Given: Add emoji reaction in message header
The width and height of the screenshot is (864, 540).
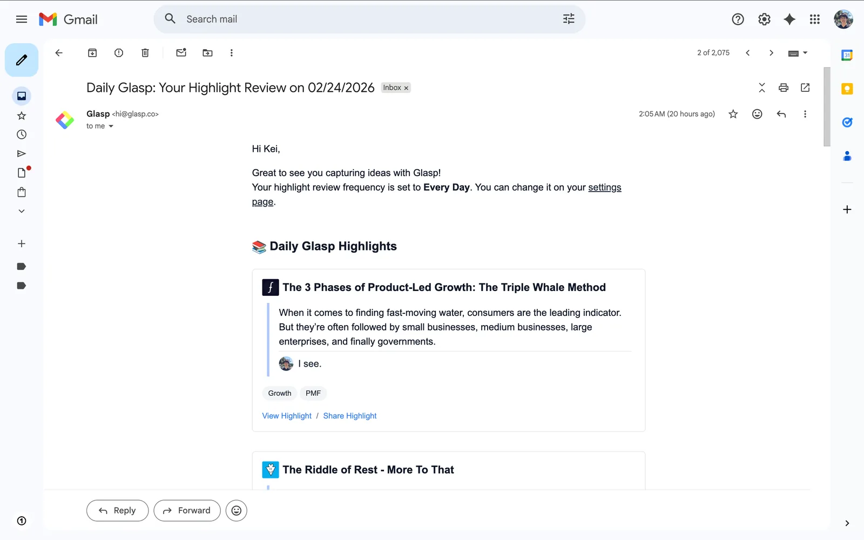Looking at the screenshot, I should click(x=757, y=114).
